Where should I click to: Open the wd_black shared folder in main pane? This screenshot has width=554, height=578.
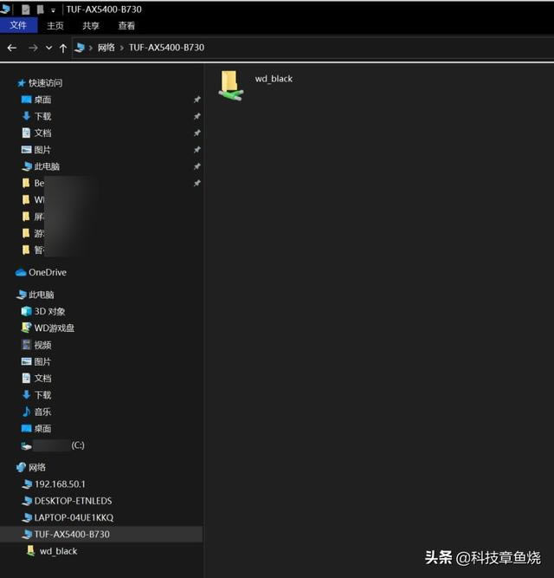click(x=231, y=85)
